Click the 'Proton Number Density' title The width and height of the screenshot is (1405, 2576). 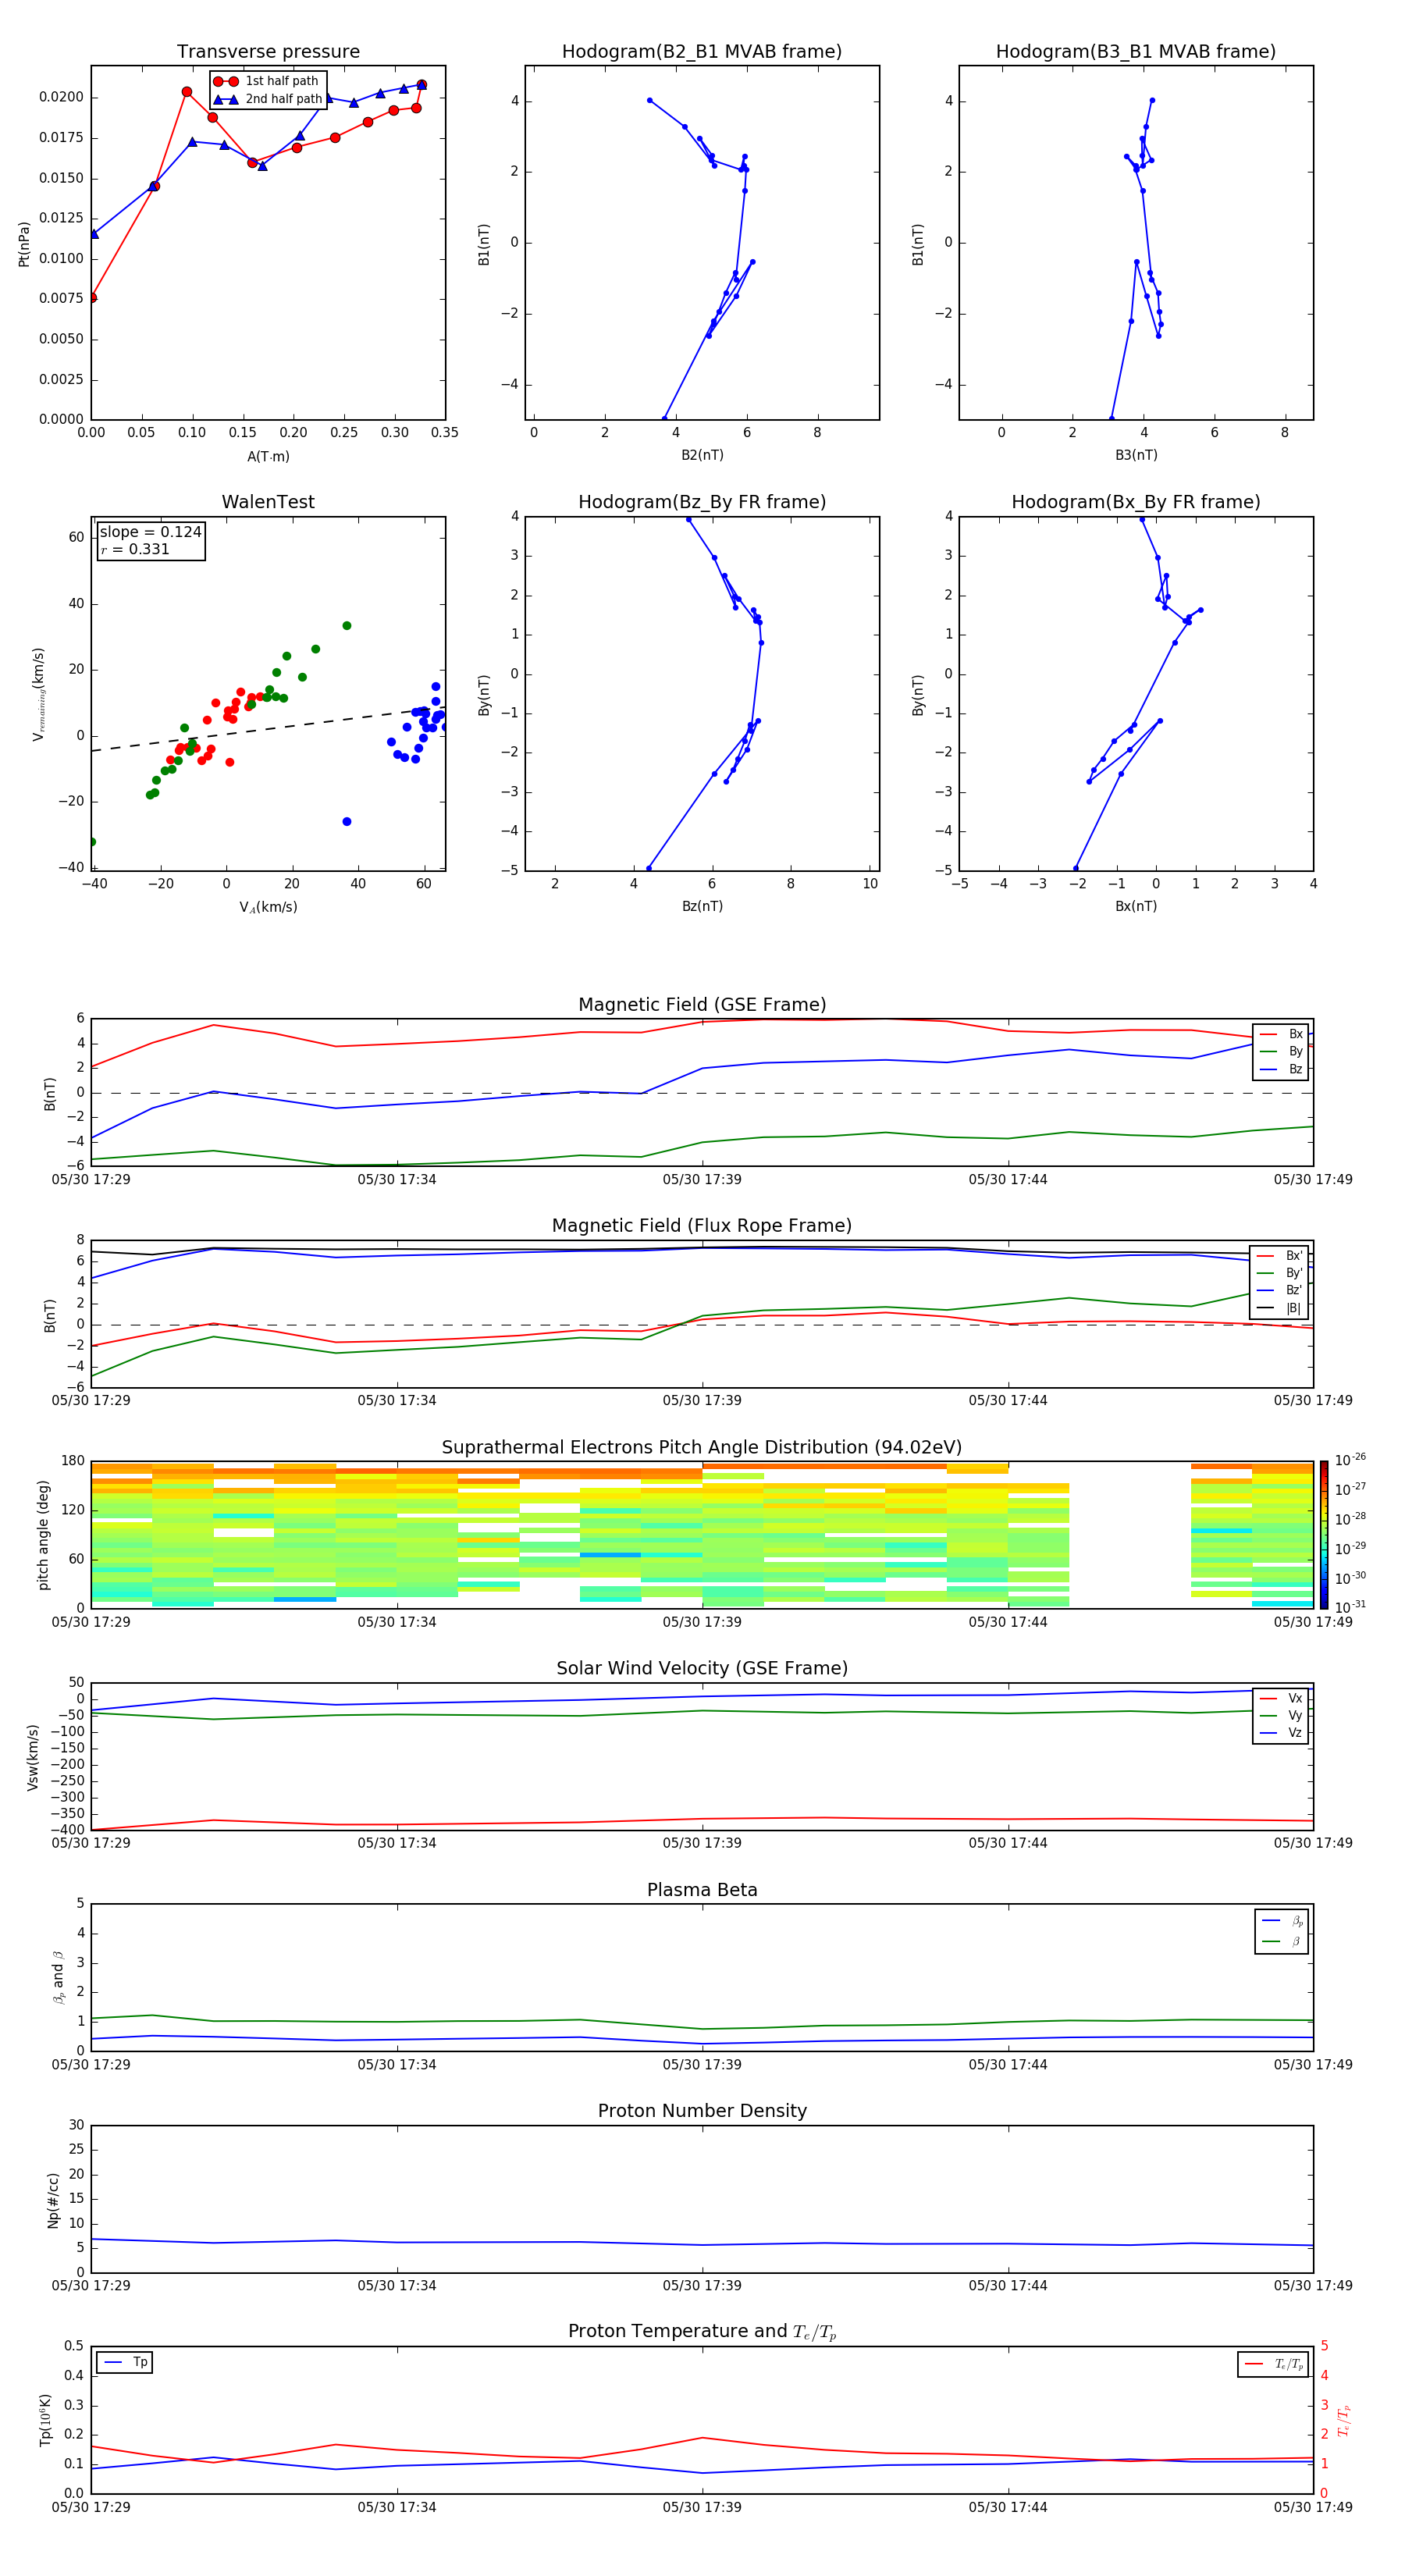[702, 2111]
